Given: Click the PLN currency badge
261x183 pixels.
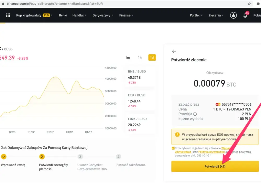Looking at the screenshot, I should coord(47,15).
